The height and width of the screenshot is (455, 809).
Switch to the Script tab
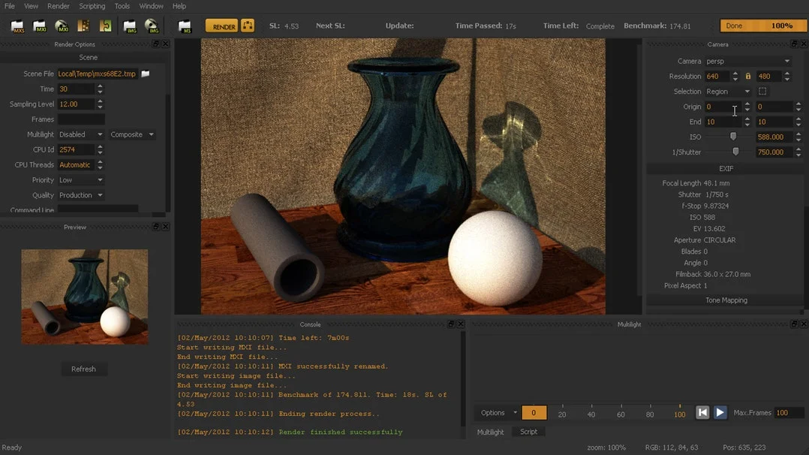pyautogui.click(x=528, y=432)
